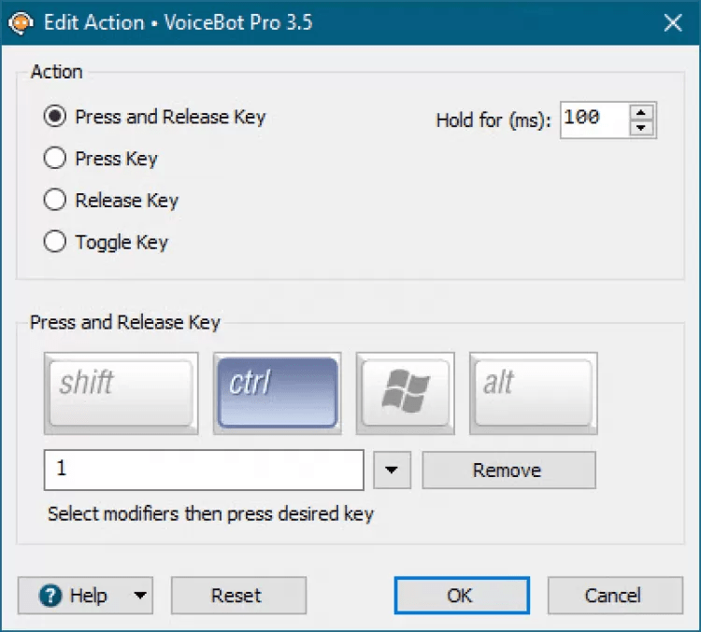Confirm with the OK button
The width and height of the screenshot is (701, 632).
[461, 596]
